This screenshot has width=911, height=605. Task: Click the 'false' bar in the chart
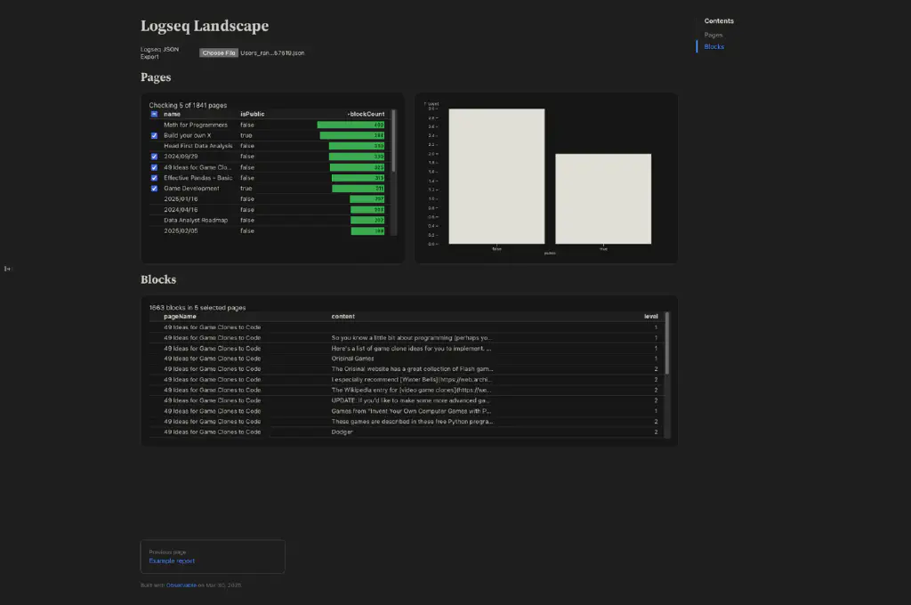tap(496, 176)
